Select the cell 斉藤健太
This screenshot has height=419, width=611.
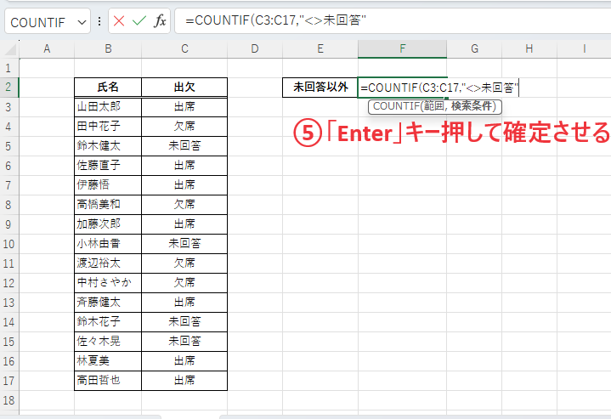point(108,303)
